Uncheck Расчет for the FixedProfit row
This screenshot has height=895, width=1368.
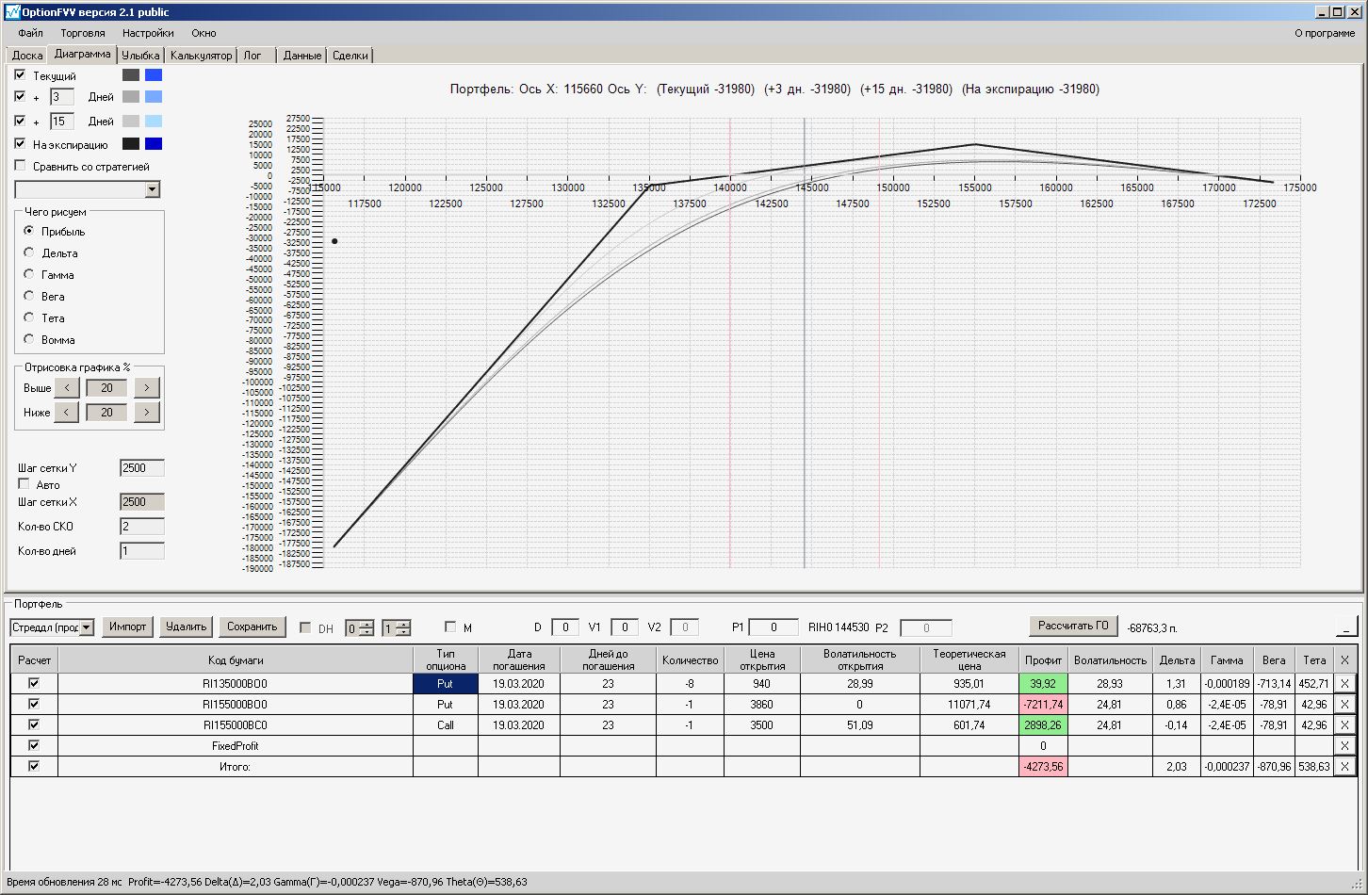(34, 745)
